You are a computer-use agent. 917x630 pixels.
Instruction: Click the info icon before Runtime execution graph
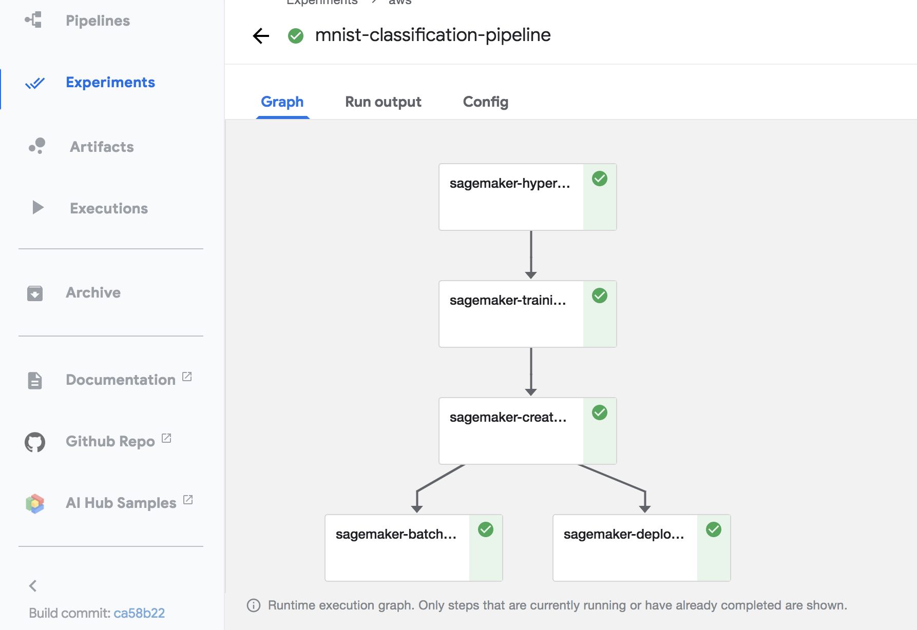pos(254,605)
